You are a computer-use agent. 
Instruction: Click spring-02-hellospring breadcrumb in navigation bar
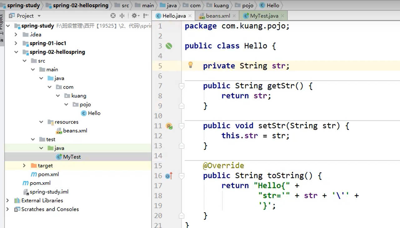(x=77, y=5)
